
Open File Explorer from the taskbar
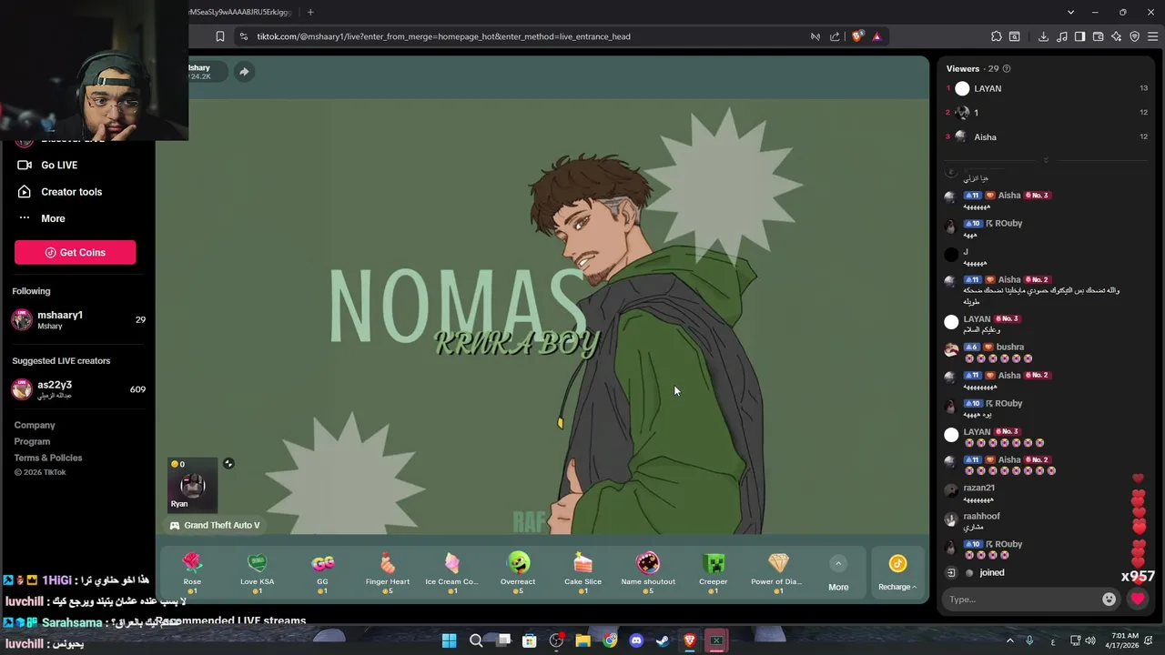tap(582, 640)
